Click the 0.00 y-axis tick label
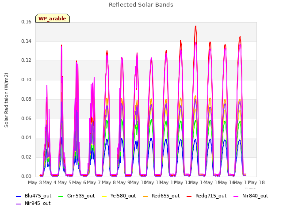Screen dimensions: 283x212 [x=26, y=176]
